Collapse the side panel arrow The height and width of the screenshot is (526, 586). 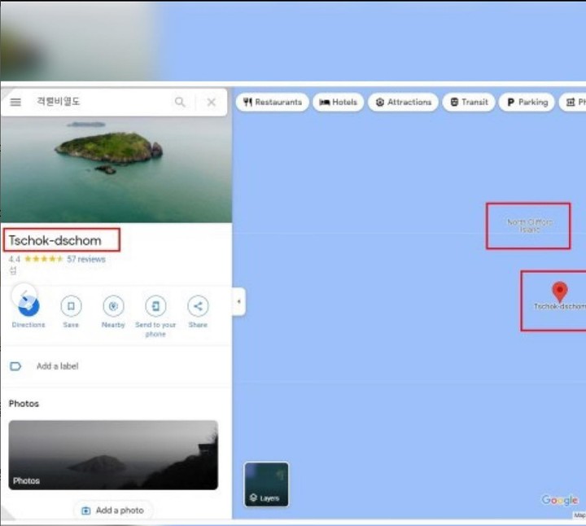(x=238, y=301)
